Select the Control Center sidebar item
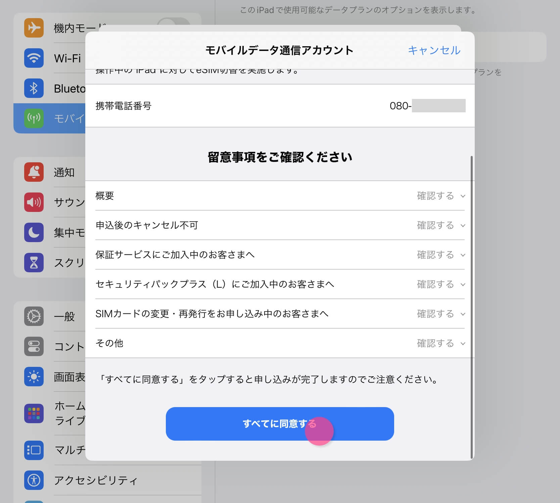 tap(69, 346)
